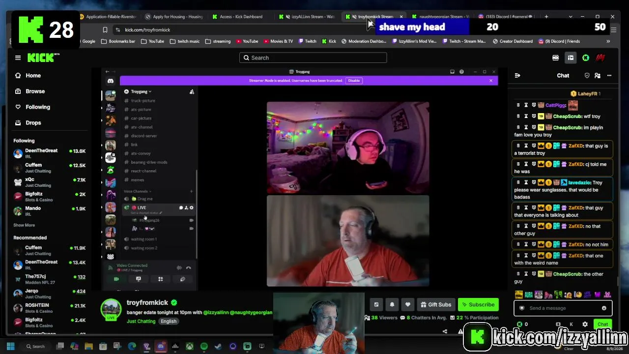Click the Kick search field

tap(313, 58)
